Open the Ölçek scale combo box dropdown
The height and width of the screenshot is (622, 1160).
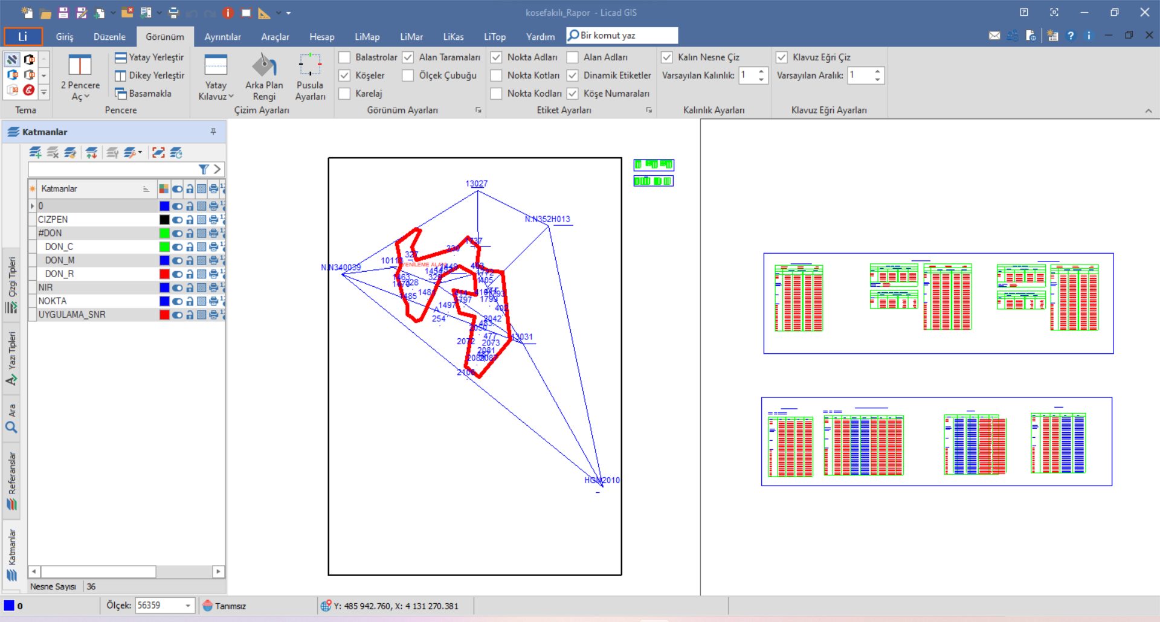tap(188, 605)
